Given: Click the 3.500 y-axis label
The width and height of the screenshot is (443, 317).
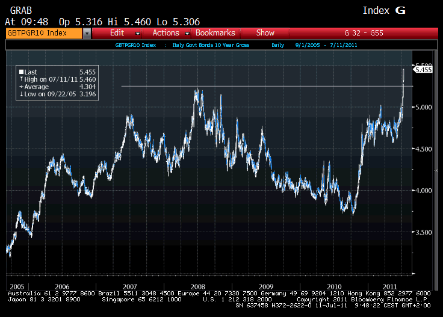Looking at the screenshot, I should [x=424, y=232].
